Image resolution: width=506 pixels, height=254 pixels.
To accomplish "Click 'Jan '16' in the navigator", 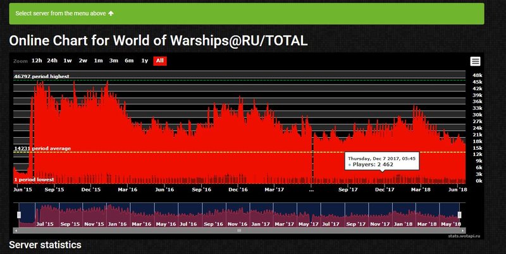I will (117, 224).
